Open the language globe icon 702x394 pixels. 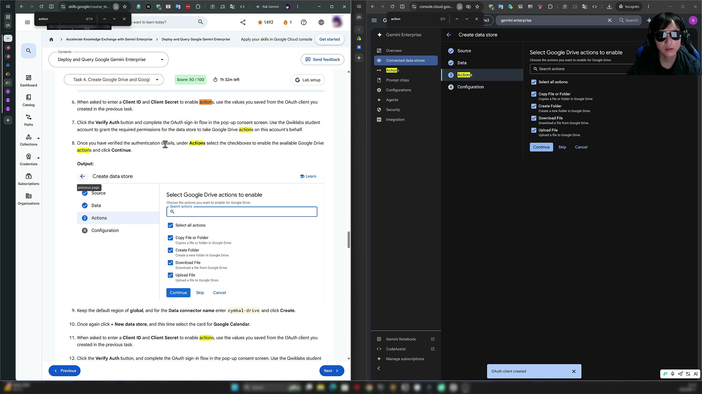321,22
